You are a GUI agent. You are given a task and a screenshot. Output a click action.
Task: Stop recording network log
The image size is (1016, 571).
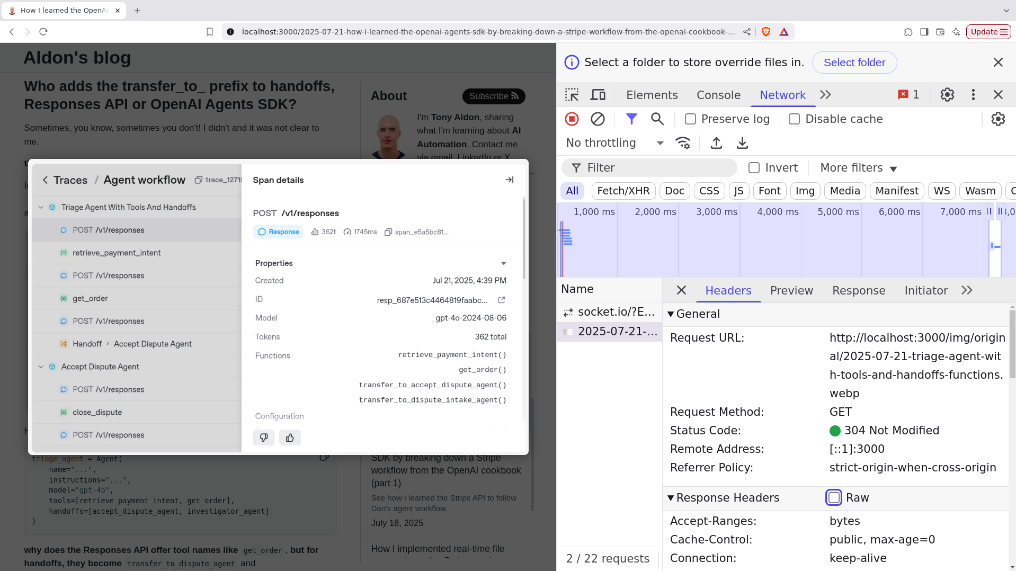point(572,119)
